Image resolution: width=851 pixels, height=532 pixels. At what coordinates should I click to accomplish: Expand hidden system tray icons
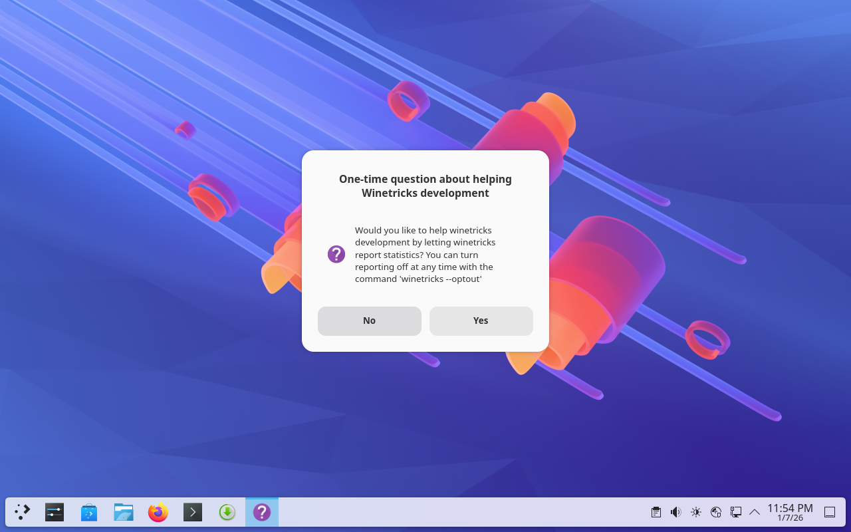pyautogui.click(x=755, y=512)
